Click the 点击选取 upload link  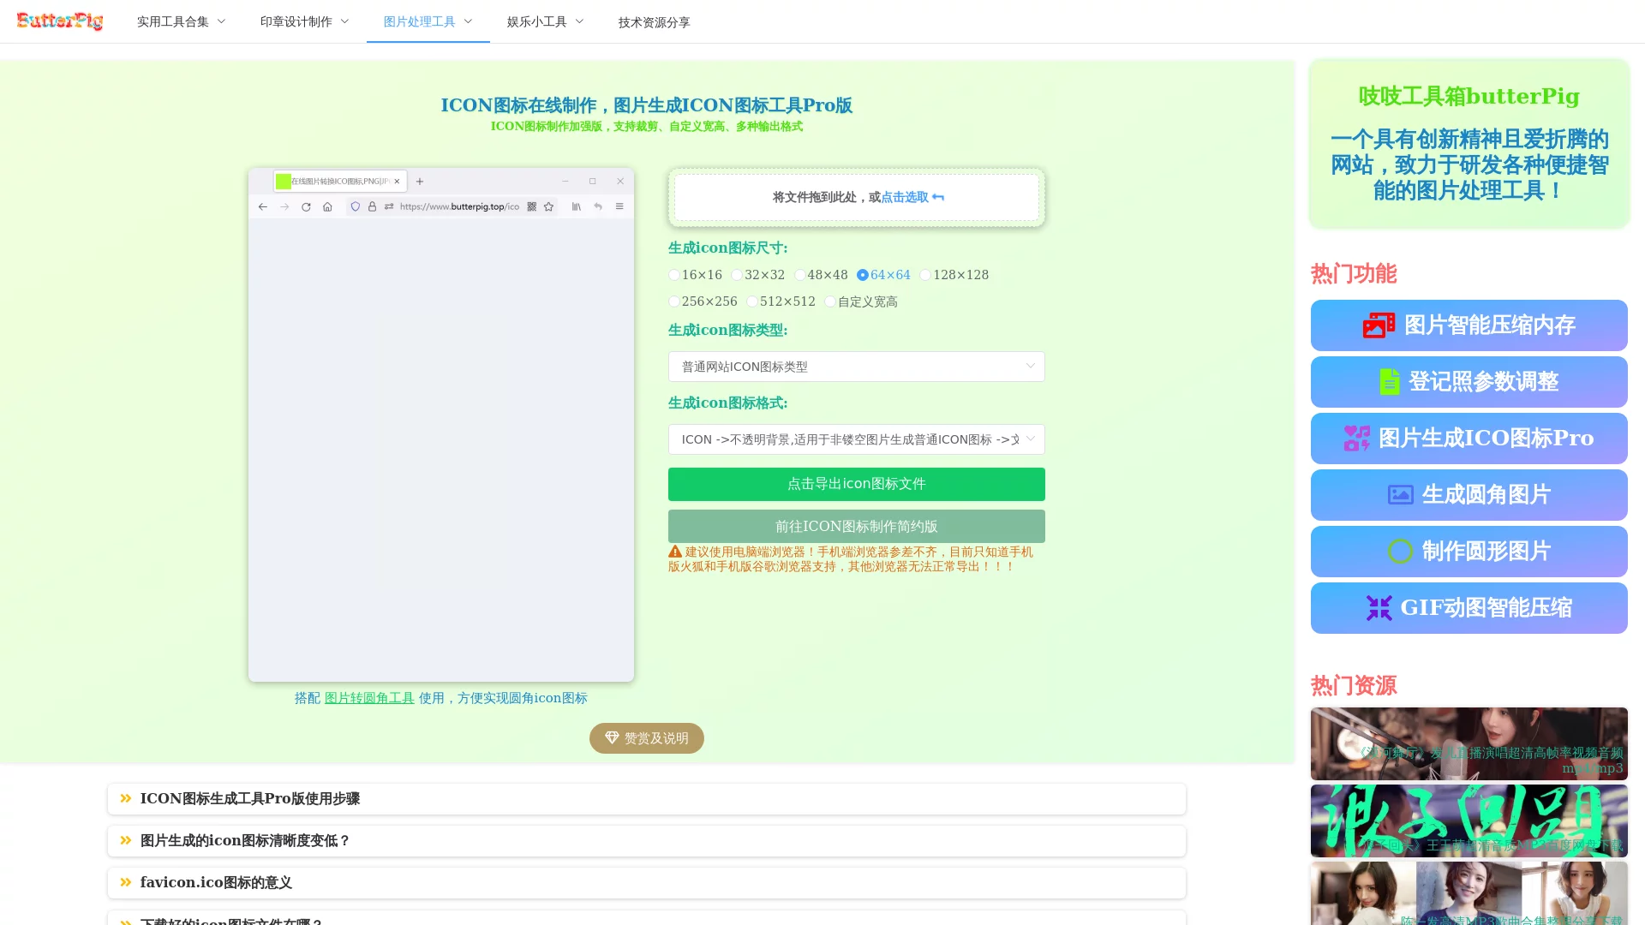(x=904, y=197)
